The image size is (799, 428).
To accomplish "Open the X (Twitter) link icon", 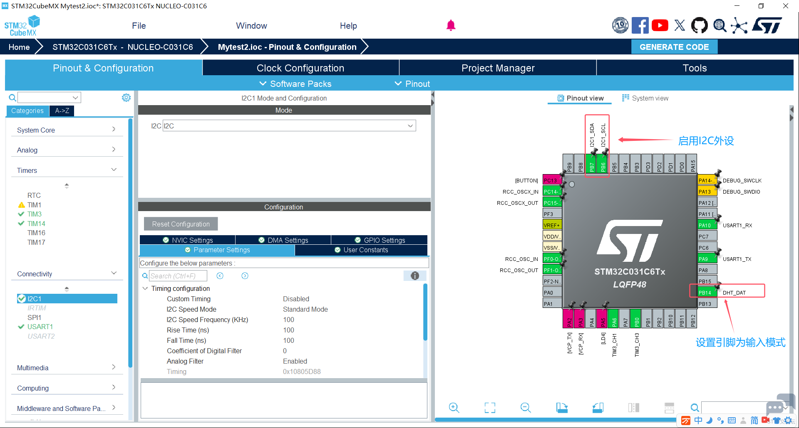I will 680,25.
